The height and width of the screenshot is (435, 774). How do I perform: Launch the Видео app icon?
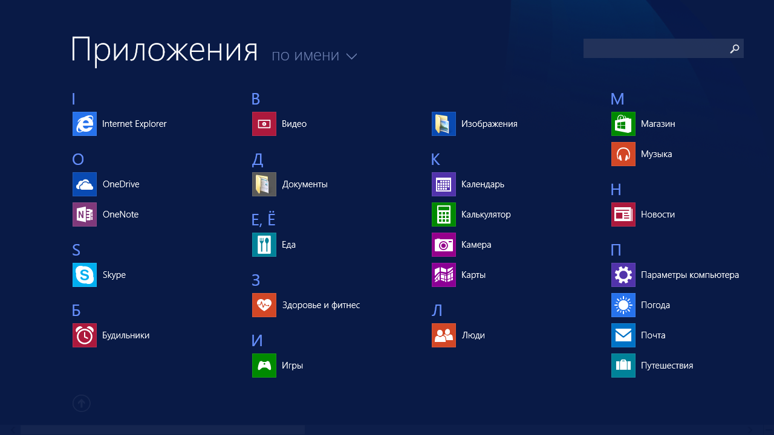pos(264,124)
